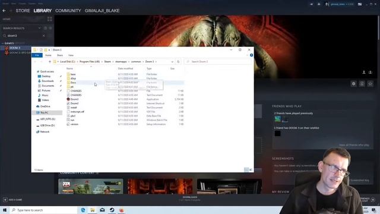Click the recent-activity clock icon in the Steam sidebar
The width and height of the screenshot is (380, 214).
[45, 28]
